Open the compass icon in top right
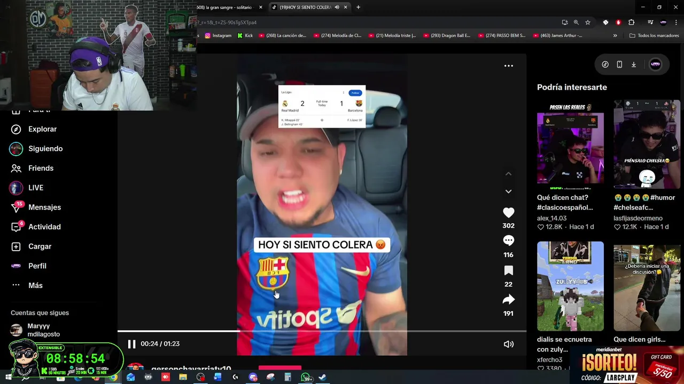Image resolution: width=684 pixels, height=384 pixels. [x=605, y=65]
